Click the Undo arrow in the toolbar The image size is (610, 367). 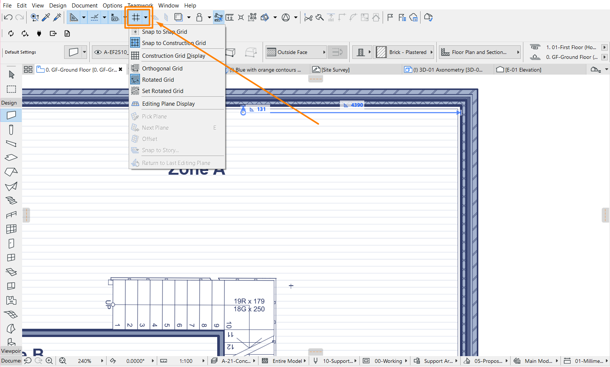point(8,17)
